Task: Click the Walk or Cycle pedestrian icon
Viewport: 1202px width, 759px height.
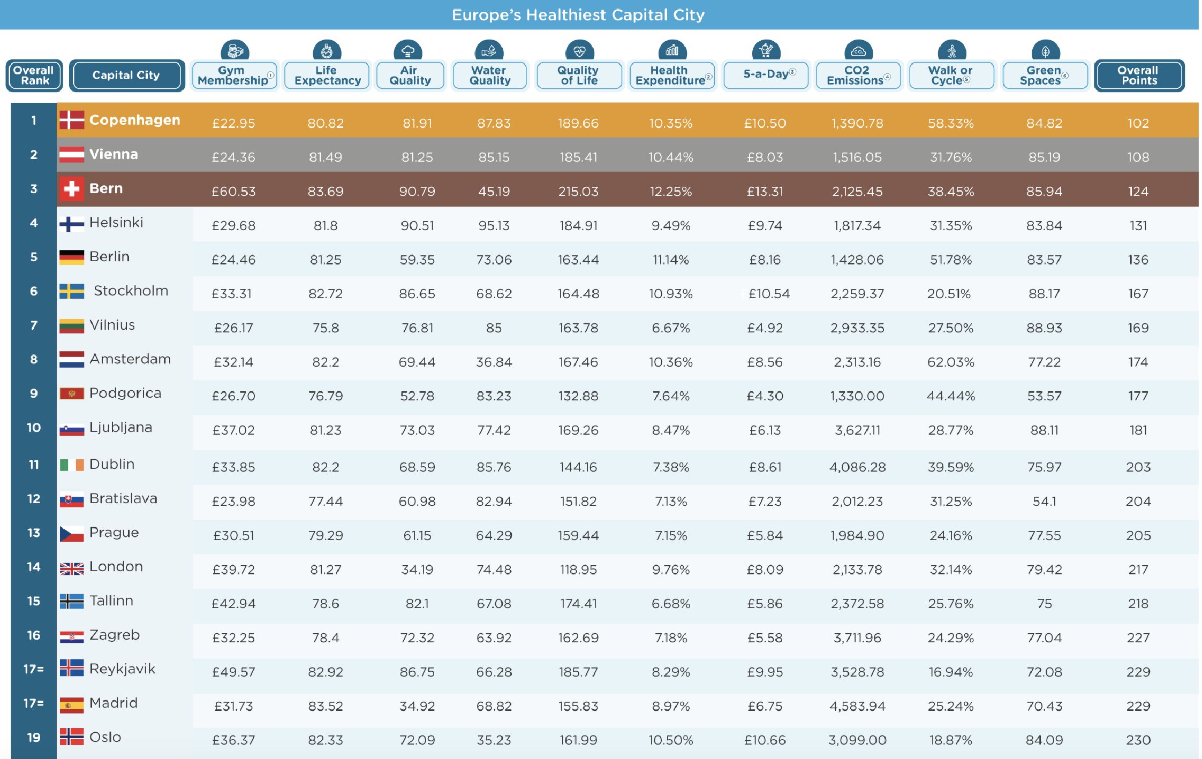Action: pos(951,51)
